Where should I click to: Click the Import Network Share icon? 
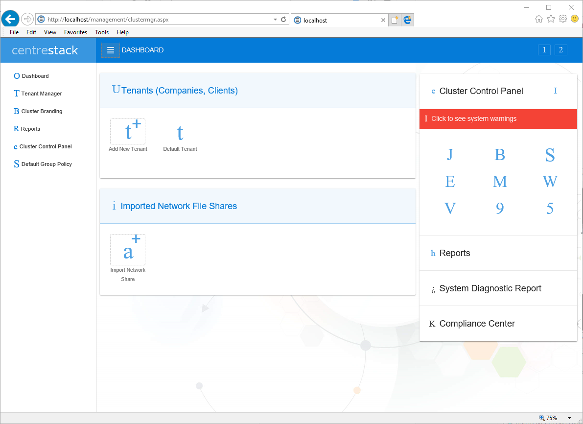tap(128, 250)
